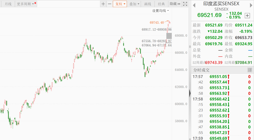
Task: Switch to 经典 classic view
Action: (161, 4)
